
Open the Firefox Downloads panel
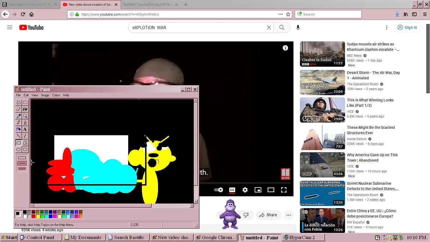[397, 14]
